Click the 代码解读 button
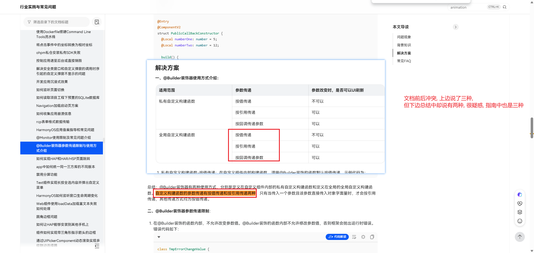This screenshot has height=253, width=534. [x=337, y=237]
